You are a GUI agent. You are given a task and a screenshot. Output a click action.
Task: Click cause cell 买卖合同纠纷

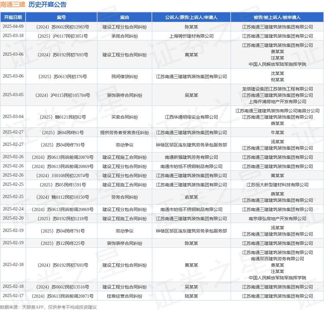125,117
